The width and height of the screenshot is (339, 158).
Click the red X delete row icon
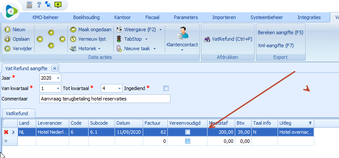(6, 132)
